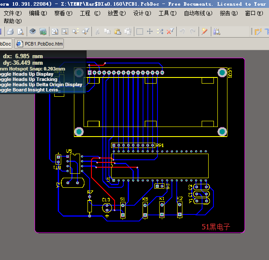Open the PCB board panel icon
Viewport: 269px width, 260px height.
[x=43, y=32]
